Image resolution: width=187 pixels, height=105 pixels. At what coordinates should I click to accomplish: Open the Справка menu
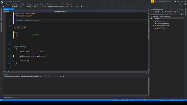point(69,4)
